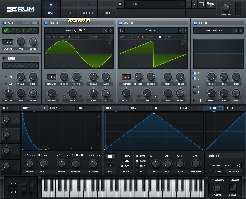Save OSC B custom wavetable disk icon

[x=122, y=30]
